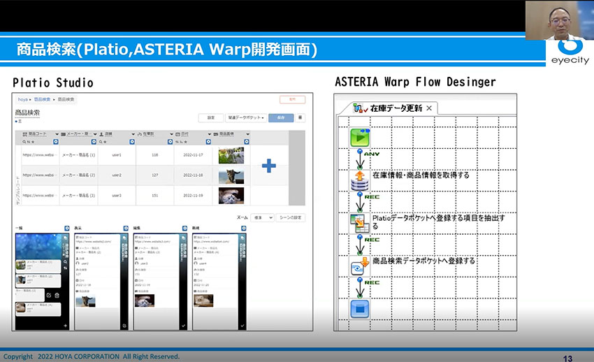Open settings icon for the 日付 column
594x362 pixels.
click(x=208, y=142)
